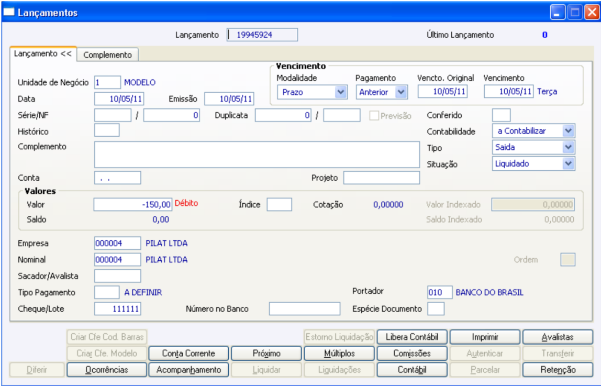601x386 pixels.
Task: Click the Imprimir button
Action: [485, 337]
